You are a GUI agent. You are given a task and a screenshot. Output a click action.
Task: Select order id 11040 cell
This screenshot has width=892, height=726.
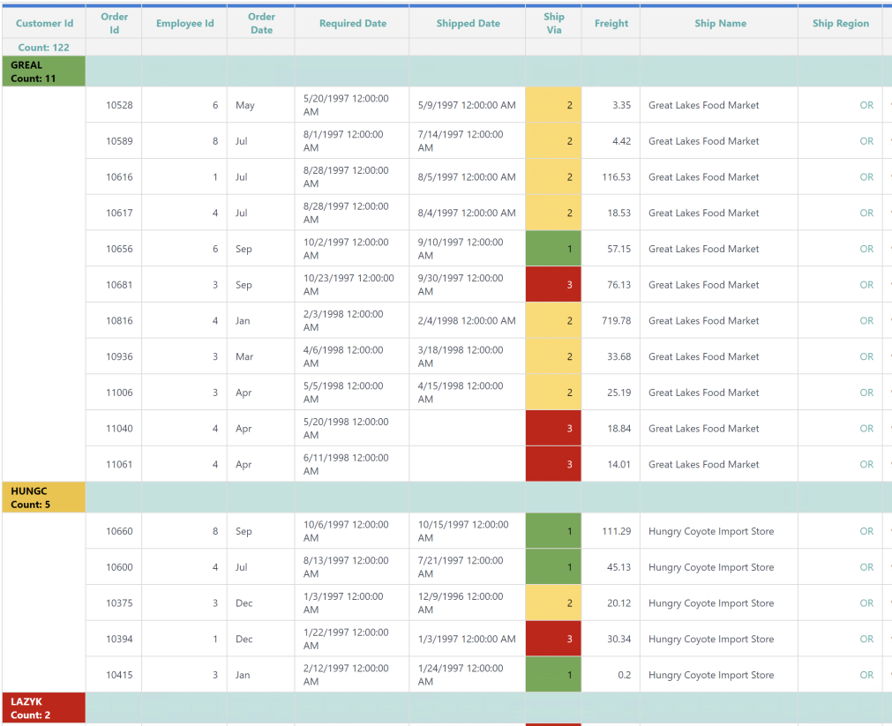(114, 428)
